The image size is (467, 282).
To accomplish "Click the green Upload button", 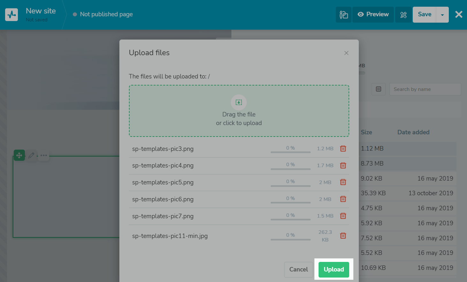I will point(334,269).
